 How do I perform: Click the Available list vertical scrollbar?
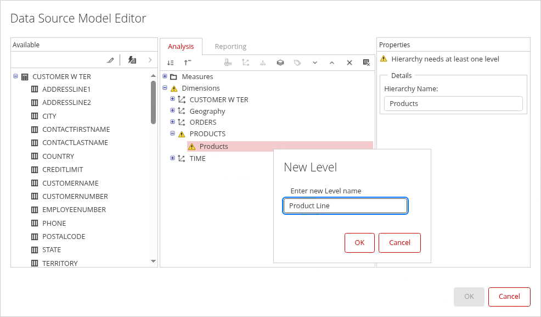[154, 102]
